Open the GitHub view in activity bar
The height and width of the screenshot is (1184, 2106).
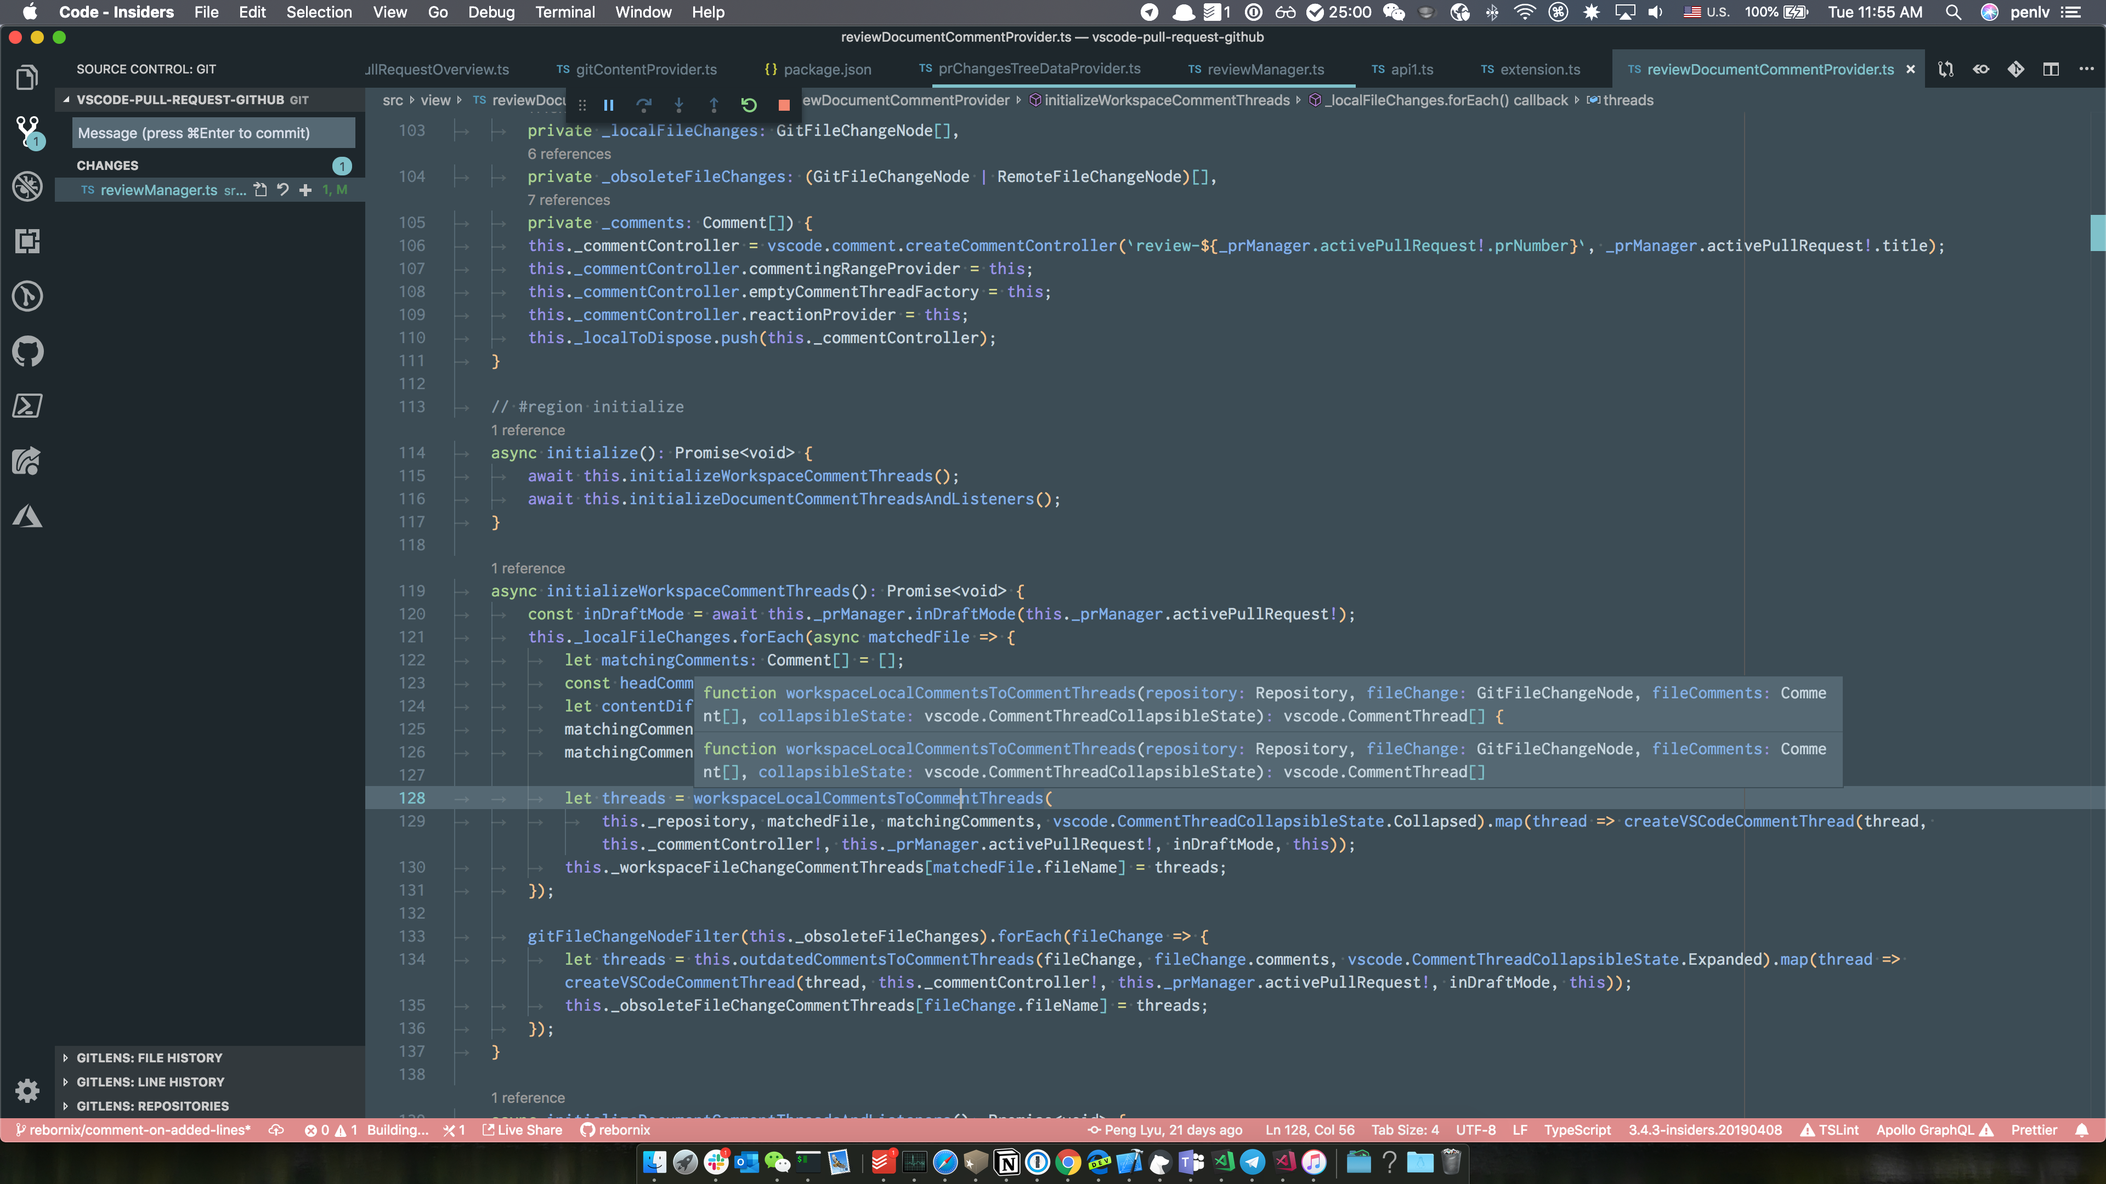tap(27, 351)
